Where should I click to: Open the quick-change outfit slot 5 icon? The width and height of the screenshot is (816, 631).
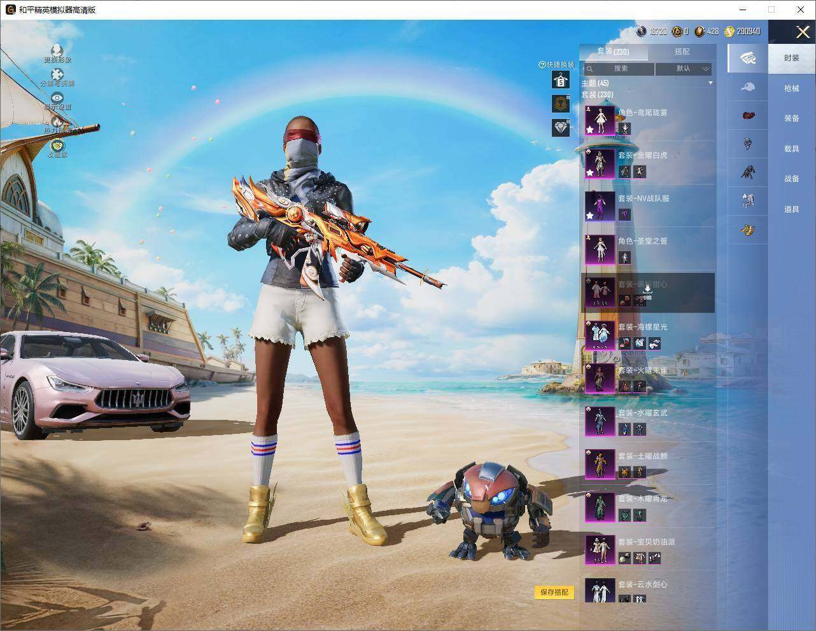561,80
